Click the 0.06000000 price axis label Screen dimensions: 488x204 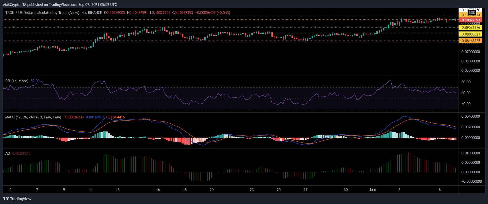pyautogui.click(x=471, y=61)
